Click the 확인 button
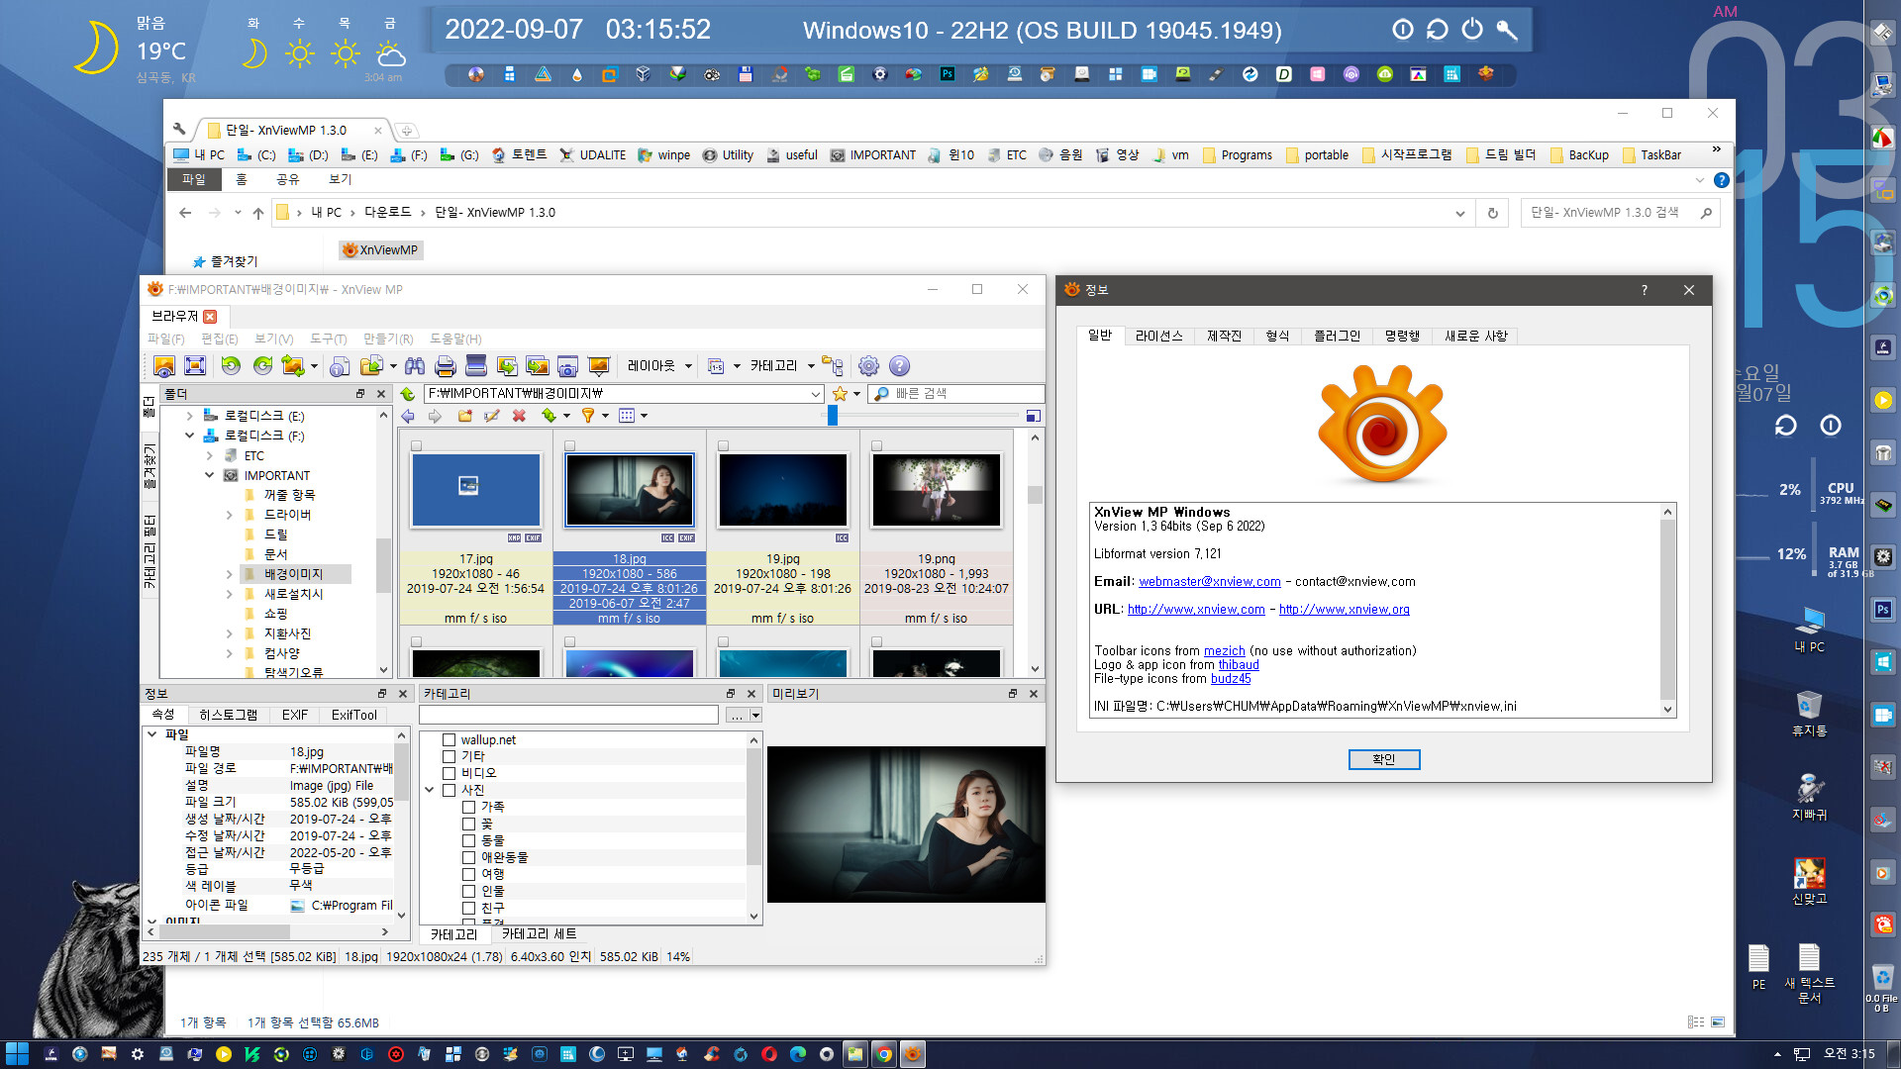The image size is (1901, 1069). [1384, 759]
